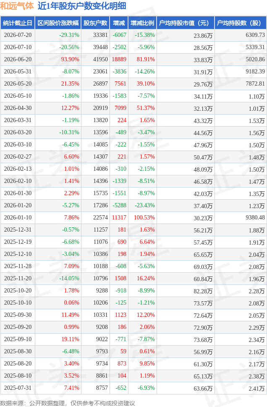Screen dimensions: 267x407
Task: Select the 2025-07-31 date cell
Action: 18,388
